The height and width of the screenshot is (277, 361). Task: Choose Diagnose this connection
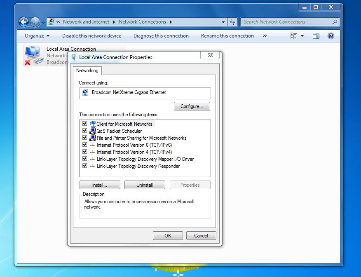(x=161, y=36)
